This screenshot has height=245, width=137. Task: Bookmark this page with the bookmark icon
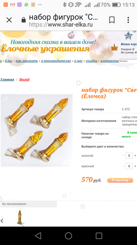point(112,20)
